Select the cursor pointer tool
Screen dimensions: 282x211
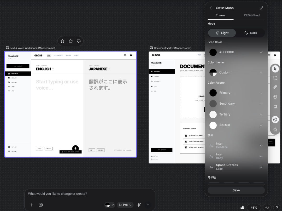tap(275, 69)
